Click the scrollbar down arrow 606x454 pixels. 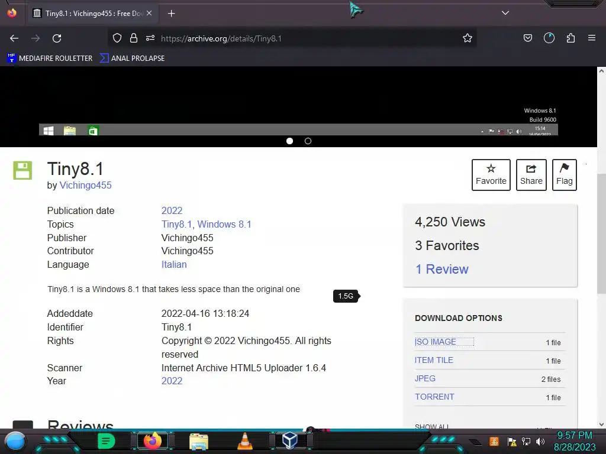(601, 424)
